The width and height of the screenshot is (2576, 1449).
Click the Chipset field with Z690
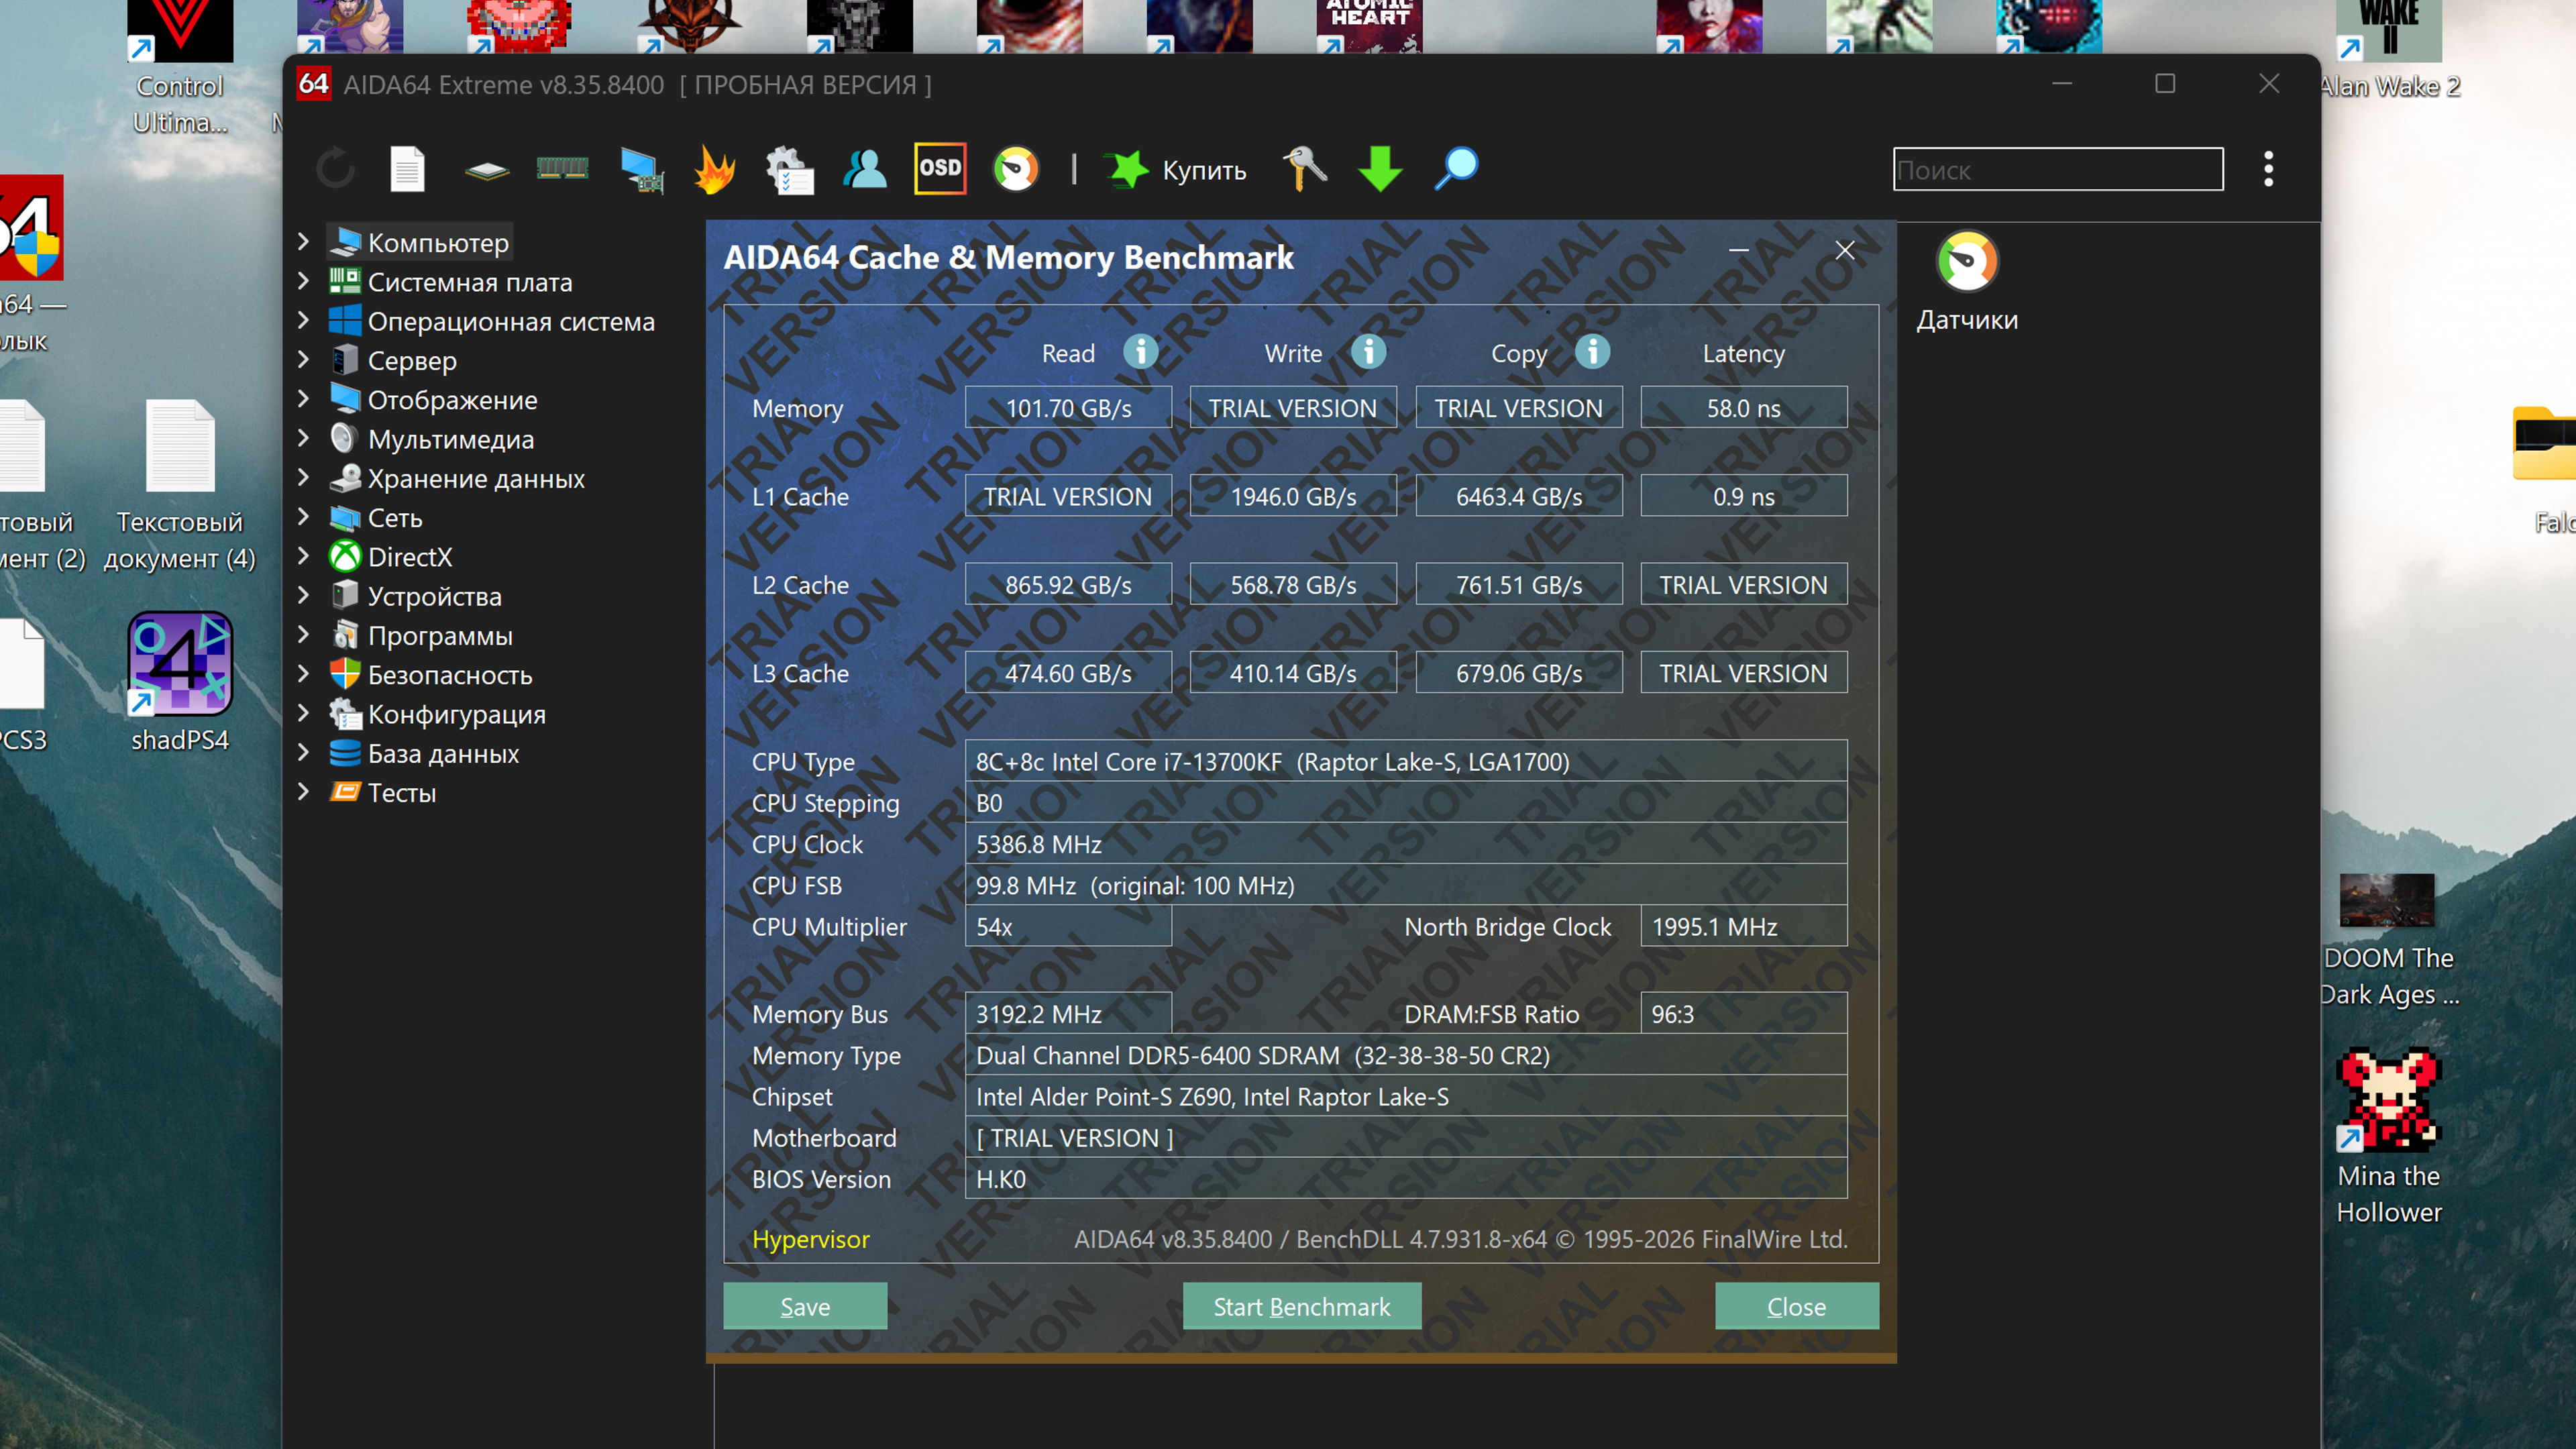pos(1406,1096)
